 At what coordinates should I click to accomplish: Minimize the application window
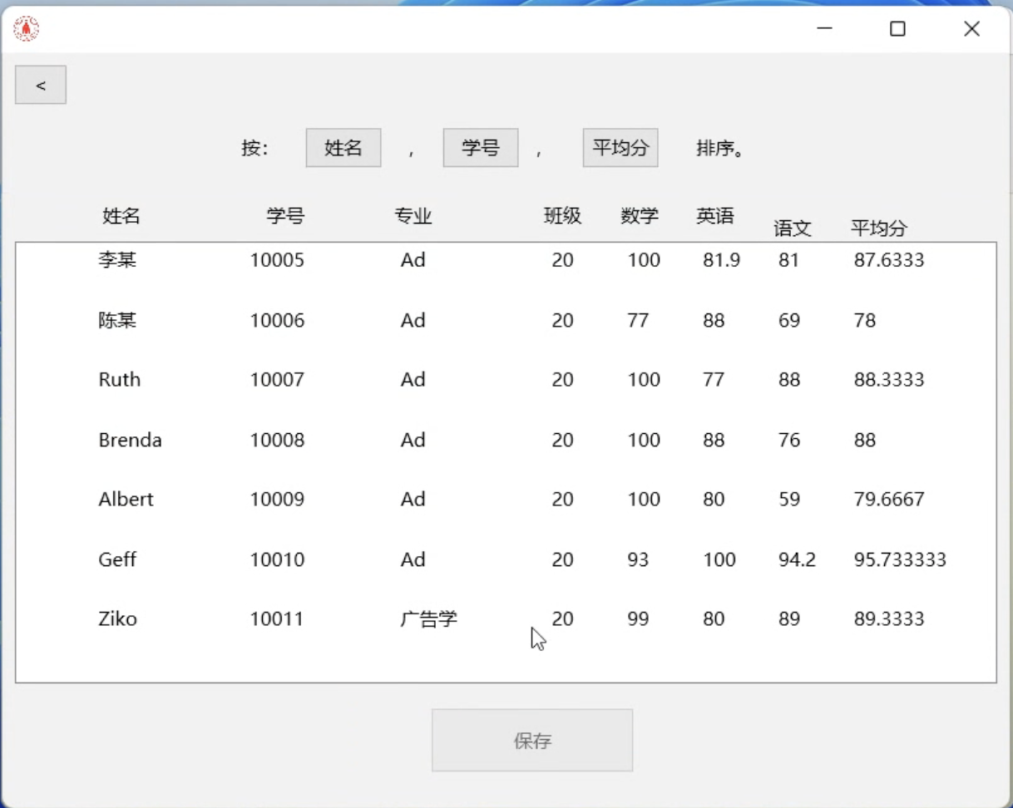[824, 29]
